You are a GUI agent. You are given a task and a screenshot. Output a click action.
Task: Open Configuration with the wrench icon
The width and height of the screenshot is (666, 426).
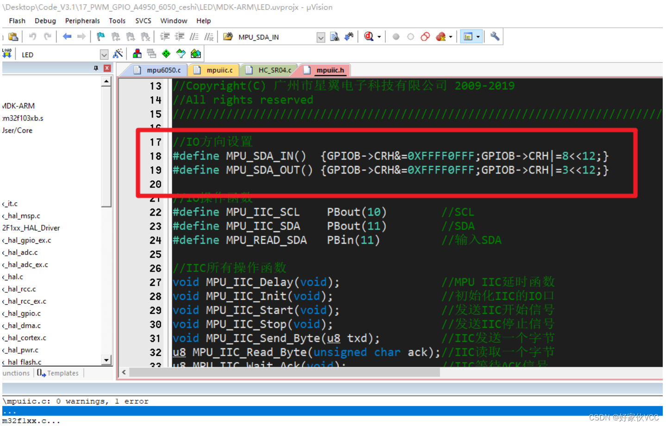pos(495,36)
